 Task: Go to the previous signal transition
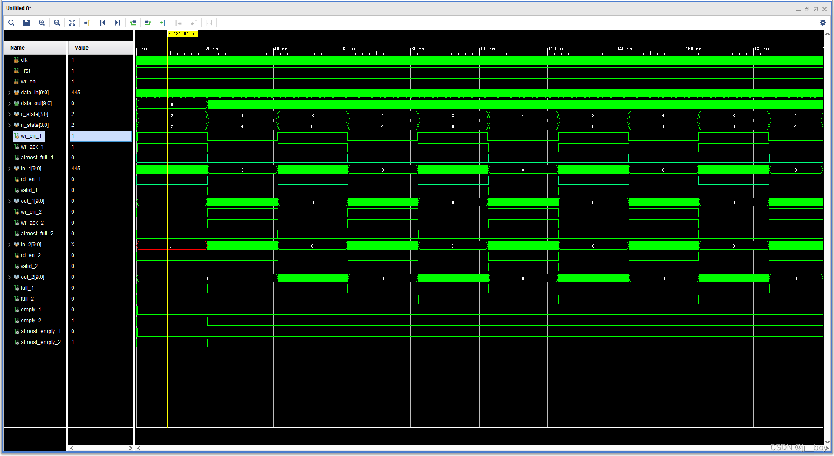[x=133, y=23]
